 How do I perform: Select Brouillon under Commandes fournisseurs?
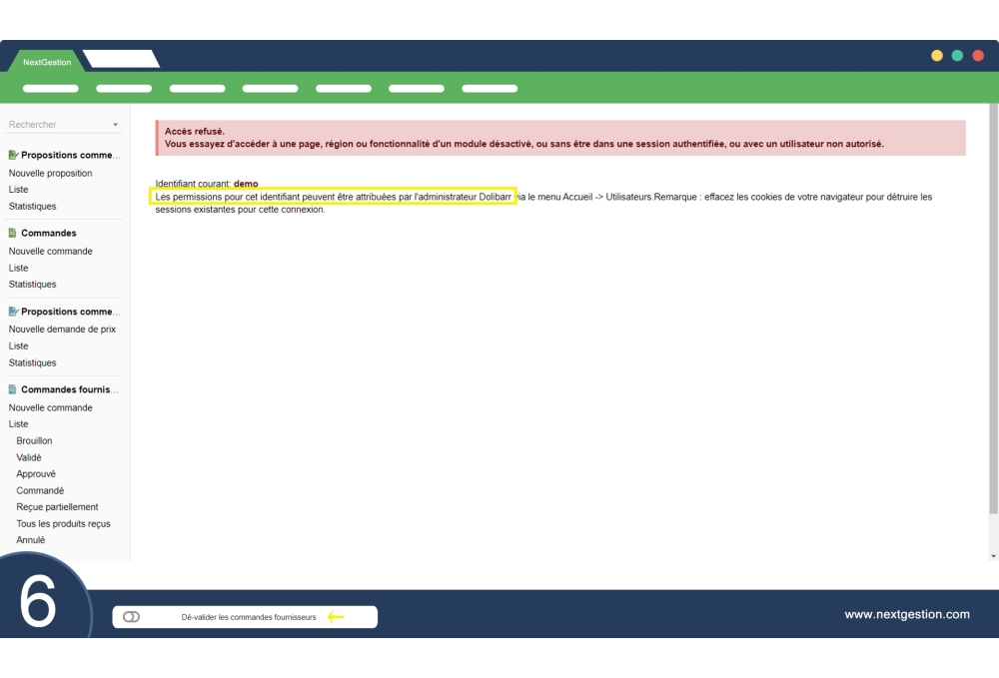click(34, 440)
